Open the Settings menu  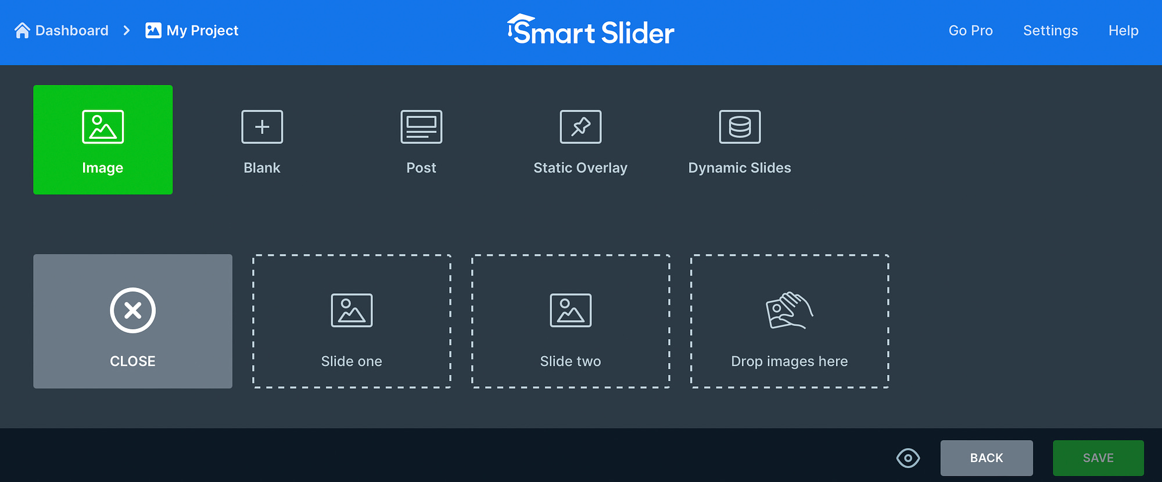pos(1050,30)
